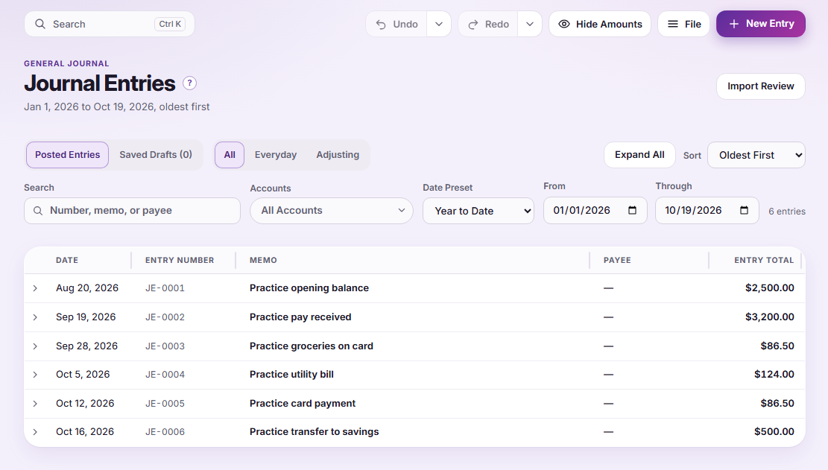Viewport: 828px width, 470px height.
Task: Expand the JE-0001 opening balance row
Action: [35, 288]
